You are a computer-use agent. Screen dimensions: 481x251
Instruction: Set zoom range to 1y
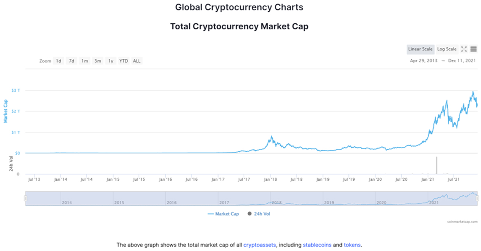[x=110, y=61]
